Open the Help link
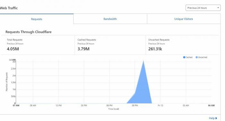This screenshot has width=225, height=121. point(212,118)
